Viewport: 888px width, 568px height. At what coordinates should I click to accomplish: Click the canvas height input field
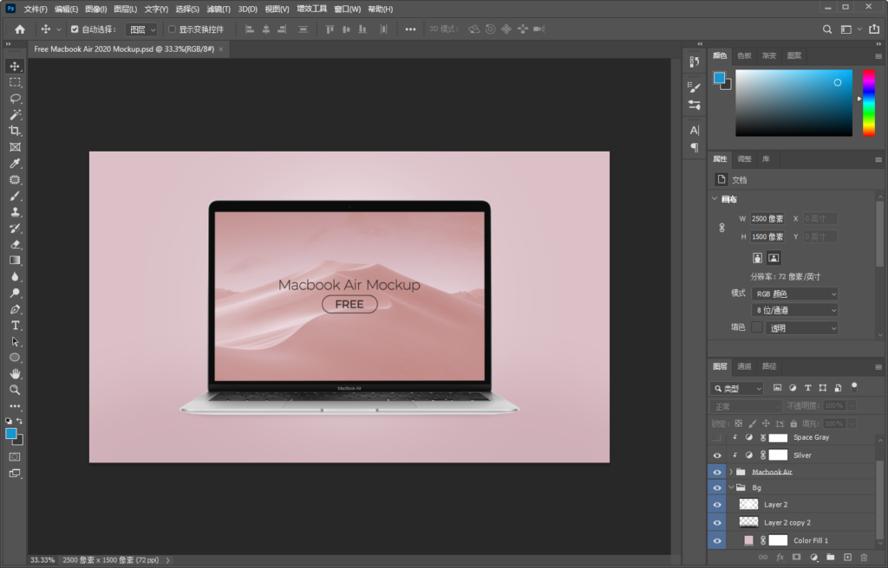(767, 236)
